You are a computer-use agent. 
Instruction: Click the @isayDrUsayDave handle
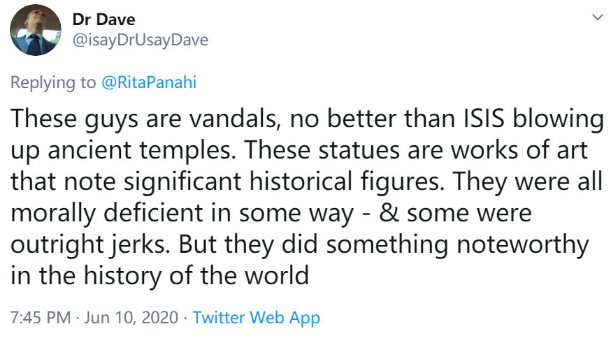(x=140, y=40)
